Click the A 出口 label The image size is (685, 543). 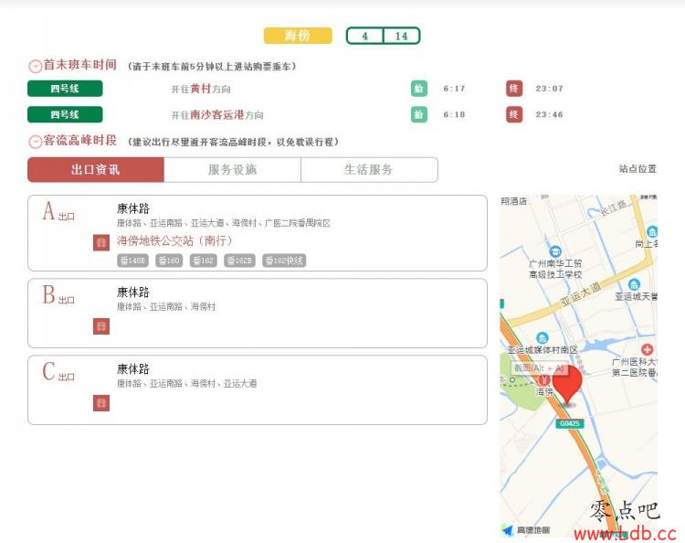(58, 211)
